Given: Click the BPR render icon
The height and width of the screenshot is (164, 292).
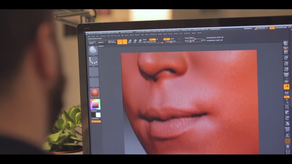Looking at the screenshot, I should point(286,43).
